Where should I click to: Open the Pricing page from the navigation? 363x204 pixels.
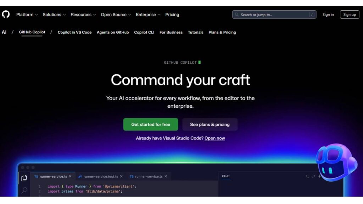point(172,15)
